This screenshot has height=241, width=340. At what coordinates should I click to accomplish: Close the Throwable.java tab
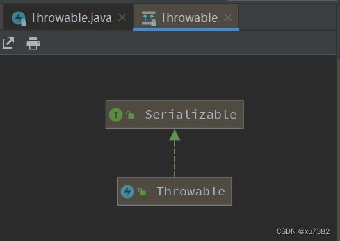[x=122, y=17]
